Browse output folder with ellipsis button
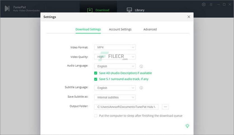Viewport: 234px width, 135px height. 165,107
